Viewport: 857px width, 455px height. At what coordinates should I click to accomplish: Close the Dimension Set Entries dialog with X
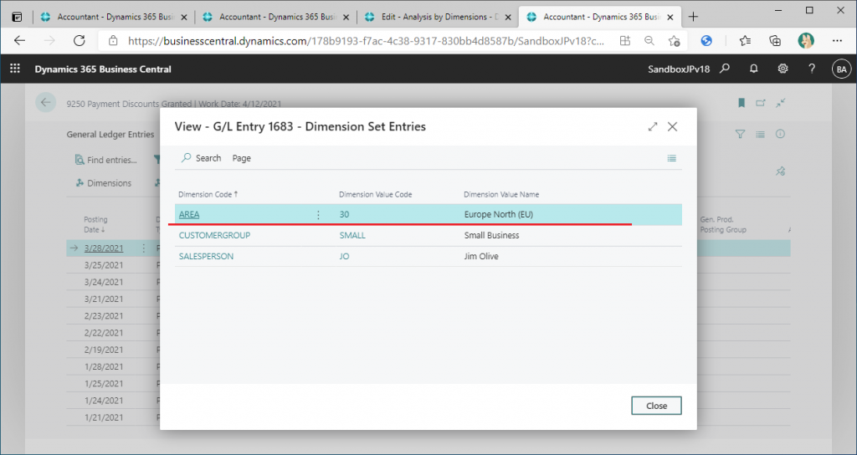point(672,127)
